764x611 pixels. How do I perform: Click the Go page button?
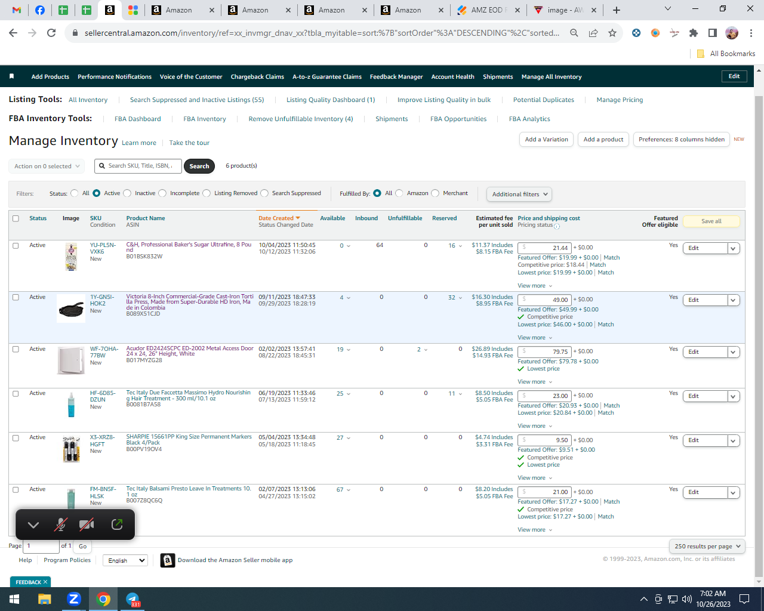(82, 546)
